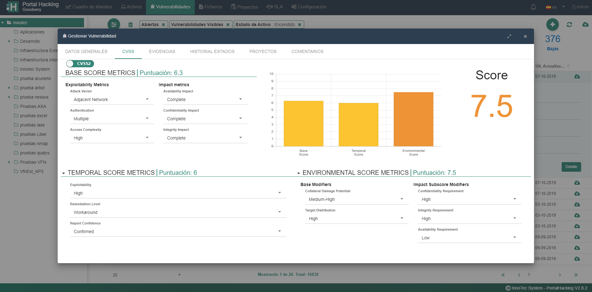This screenshot has height=292, width=592.
Task: Collapse the Temporal Score Metrics section
Action: [x=64, y=173]
